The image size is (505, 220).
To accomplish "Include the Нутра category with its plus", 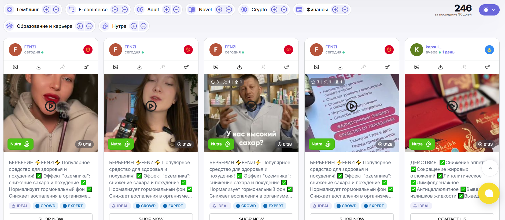I will (x=134, y=26).
